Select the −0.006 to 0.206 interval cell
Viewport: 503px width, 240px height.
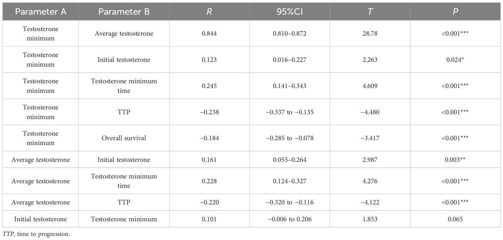pos(290,219)
